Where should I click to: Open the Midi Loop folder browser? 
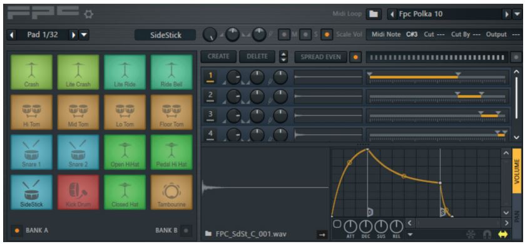374,14
